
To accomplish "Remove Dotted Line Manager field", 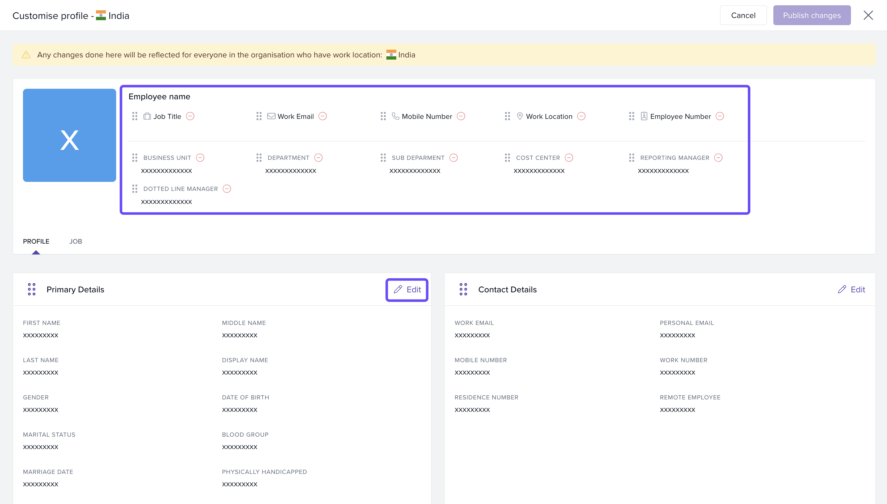I will (227, 189).
